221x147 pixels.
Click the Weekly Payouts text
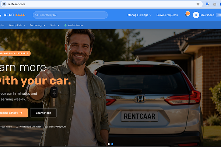[57, 127]
